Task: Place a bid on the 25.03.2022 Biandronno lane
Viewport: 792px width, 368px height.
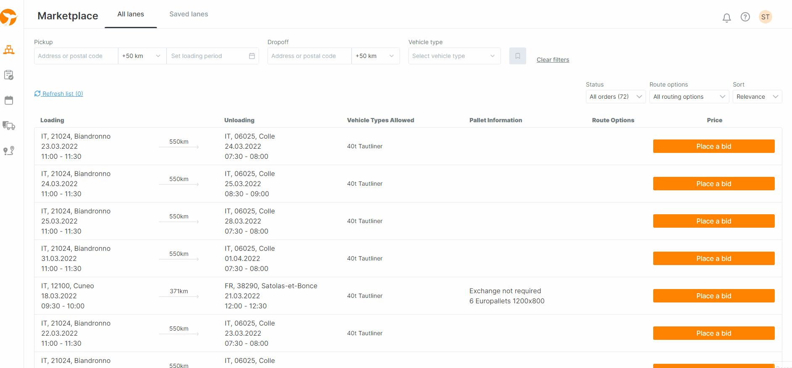Action: pos(714,221)
